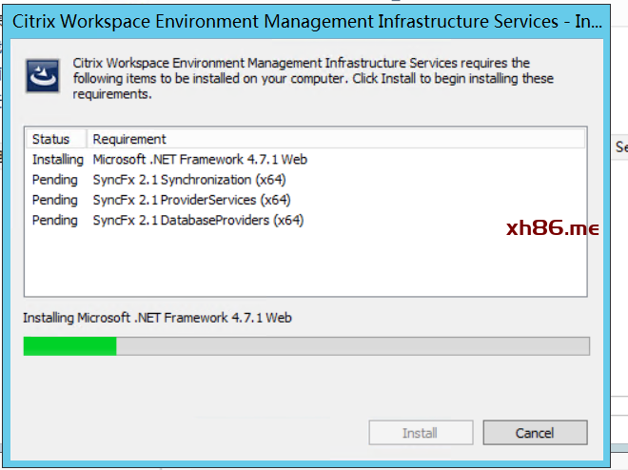Click empty area below the requirements list rows
Image resolution: width=628 pixels, height=470 pixels.
click(304, 266)
